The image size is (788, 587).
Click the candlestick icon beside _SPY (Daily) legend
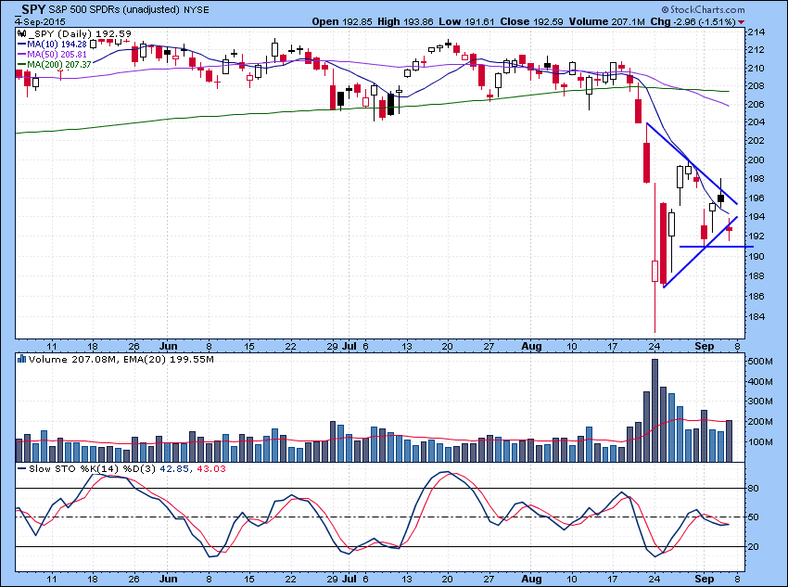click(x=21, y=34)
